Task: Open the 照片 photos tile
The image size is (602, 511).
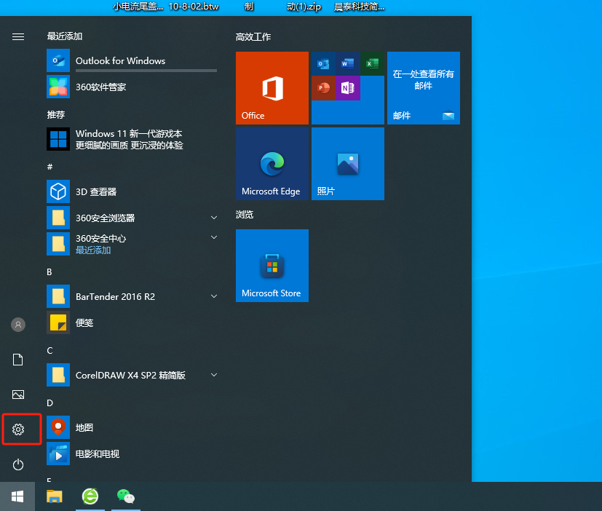Action: coord(347,164)
